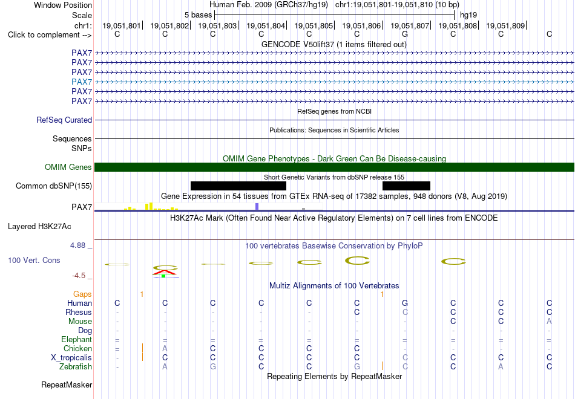Click the Zebrafish alignment row label
The width and height of the screenshot is (575, 399).
pyautogui.click(x=76, y=366)
